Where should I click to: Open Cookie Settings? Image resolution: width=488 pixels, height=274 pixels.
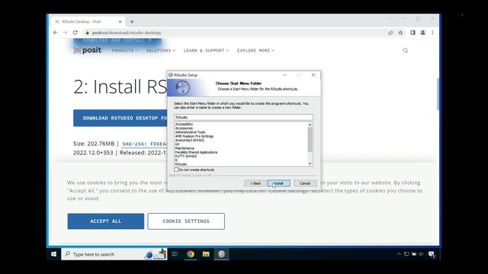click(x=186, y=221)
